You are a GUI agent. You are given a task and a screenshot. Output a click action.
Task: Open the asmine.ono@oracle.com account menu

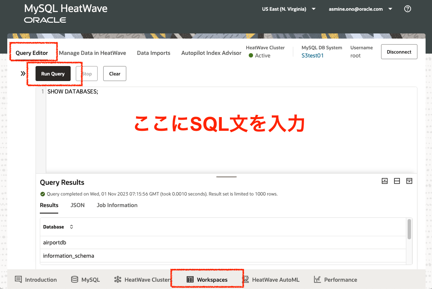point(360,9)
